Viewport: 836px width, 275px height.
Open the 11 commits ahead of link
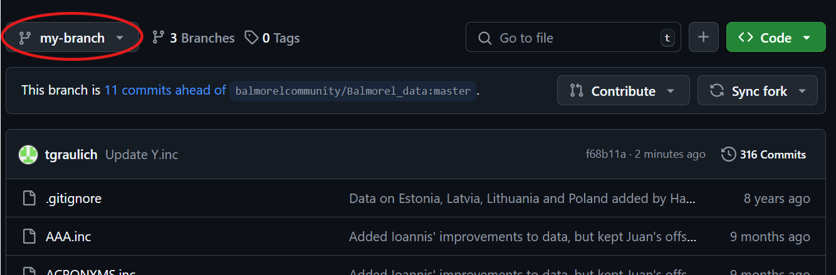point(165,90)
